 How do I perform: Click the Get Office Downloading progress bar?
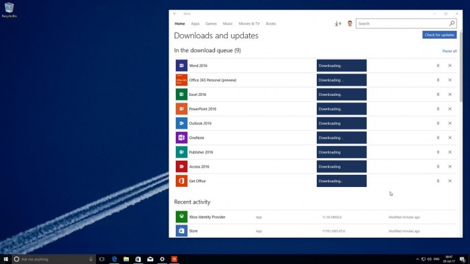341,181
